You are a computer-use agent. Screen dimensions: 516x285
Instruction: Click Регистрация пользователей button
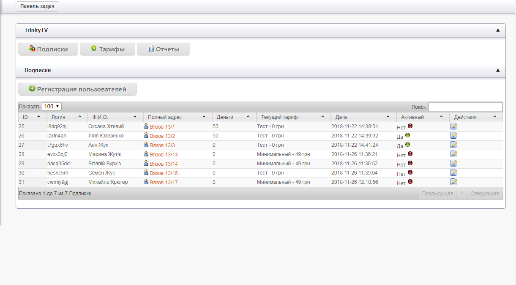(77, 89)
